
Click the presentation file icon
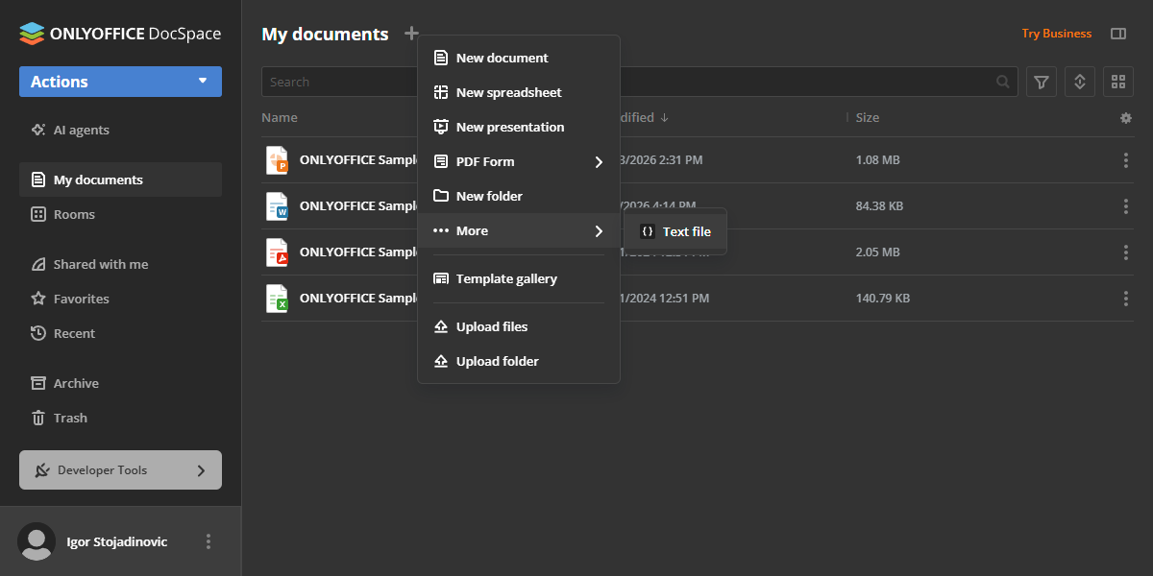pos(277,160)
